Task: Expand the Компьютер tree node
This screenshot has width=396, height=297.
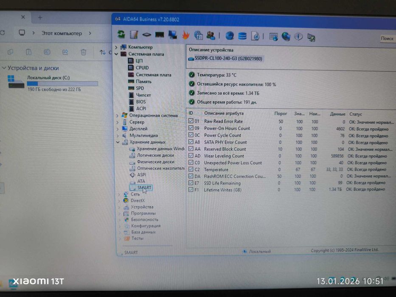Action: [x=116, y=47]
